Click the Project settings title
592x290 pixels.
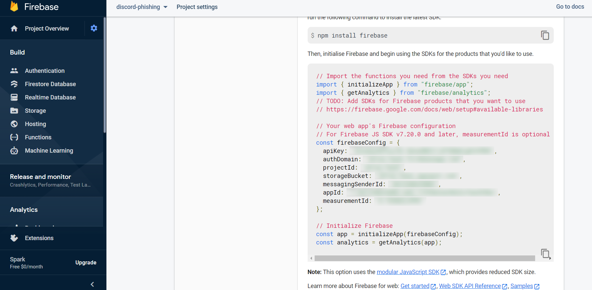(x=197, y=7)
